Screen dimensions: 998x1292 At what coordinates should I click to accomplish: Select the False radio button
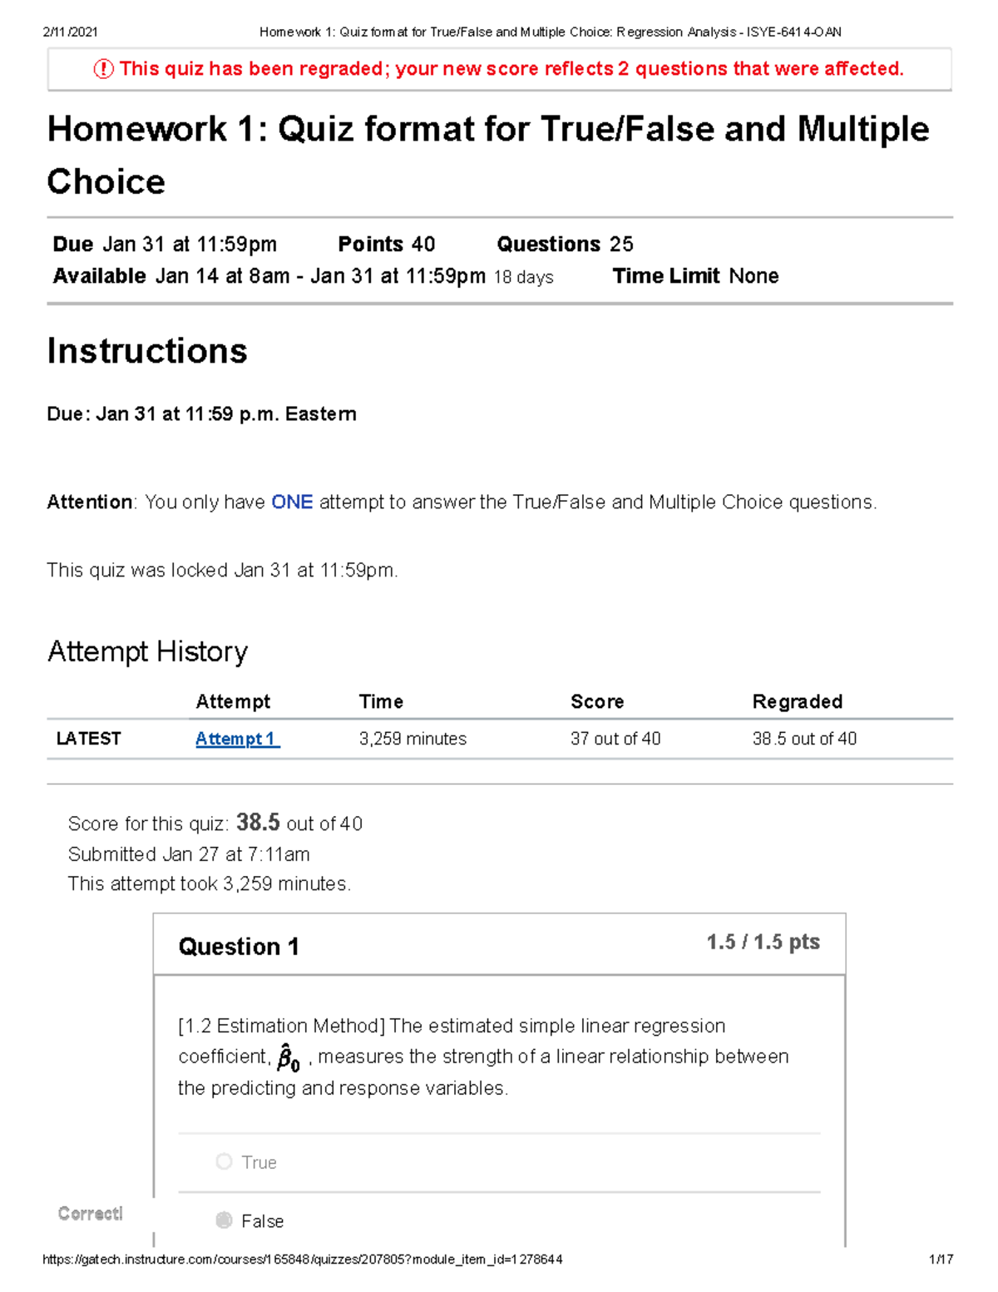pos(224,1220)
